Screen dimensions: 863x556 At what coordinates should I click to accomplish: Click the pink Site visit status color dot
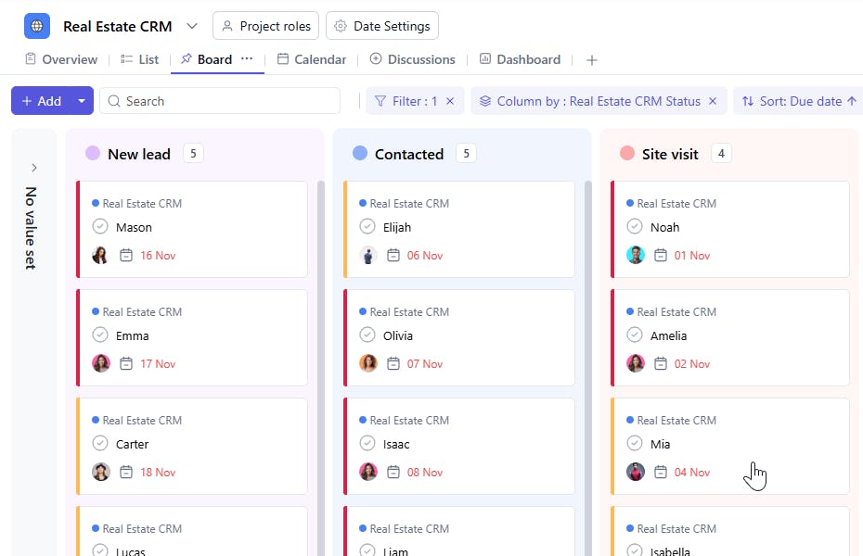coord(627,153)
